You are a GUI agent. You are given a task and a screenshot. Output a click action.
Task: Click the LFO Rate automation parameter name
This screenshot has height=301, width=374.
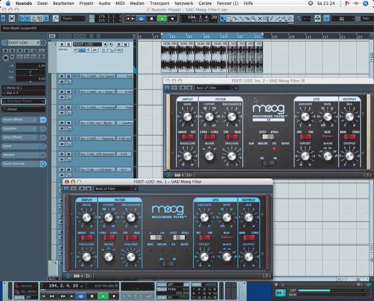click(97, 170)
